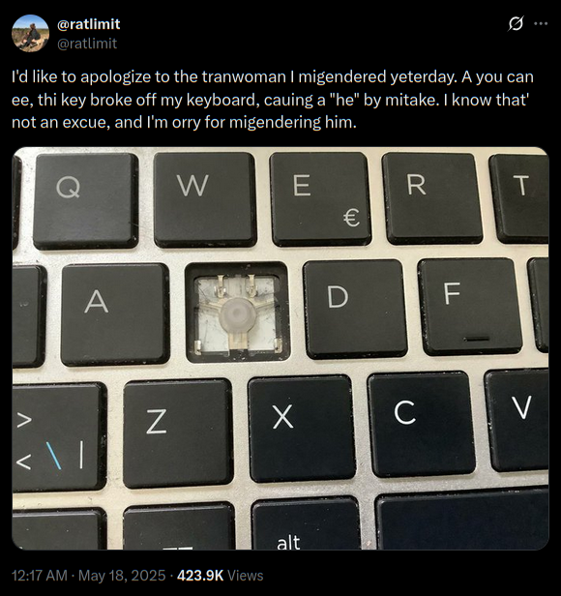The width and height of the screenshot is (561, 596).
Task: Click the E key with euro symbol
Action: pyautogui.click(x=321, y=198)
